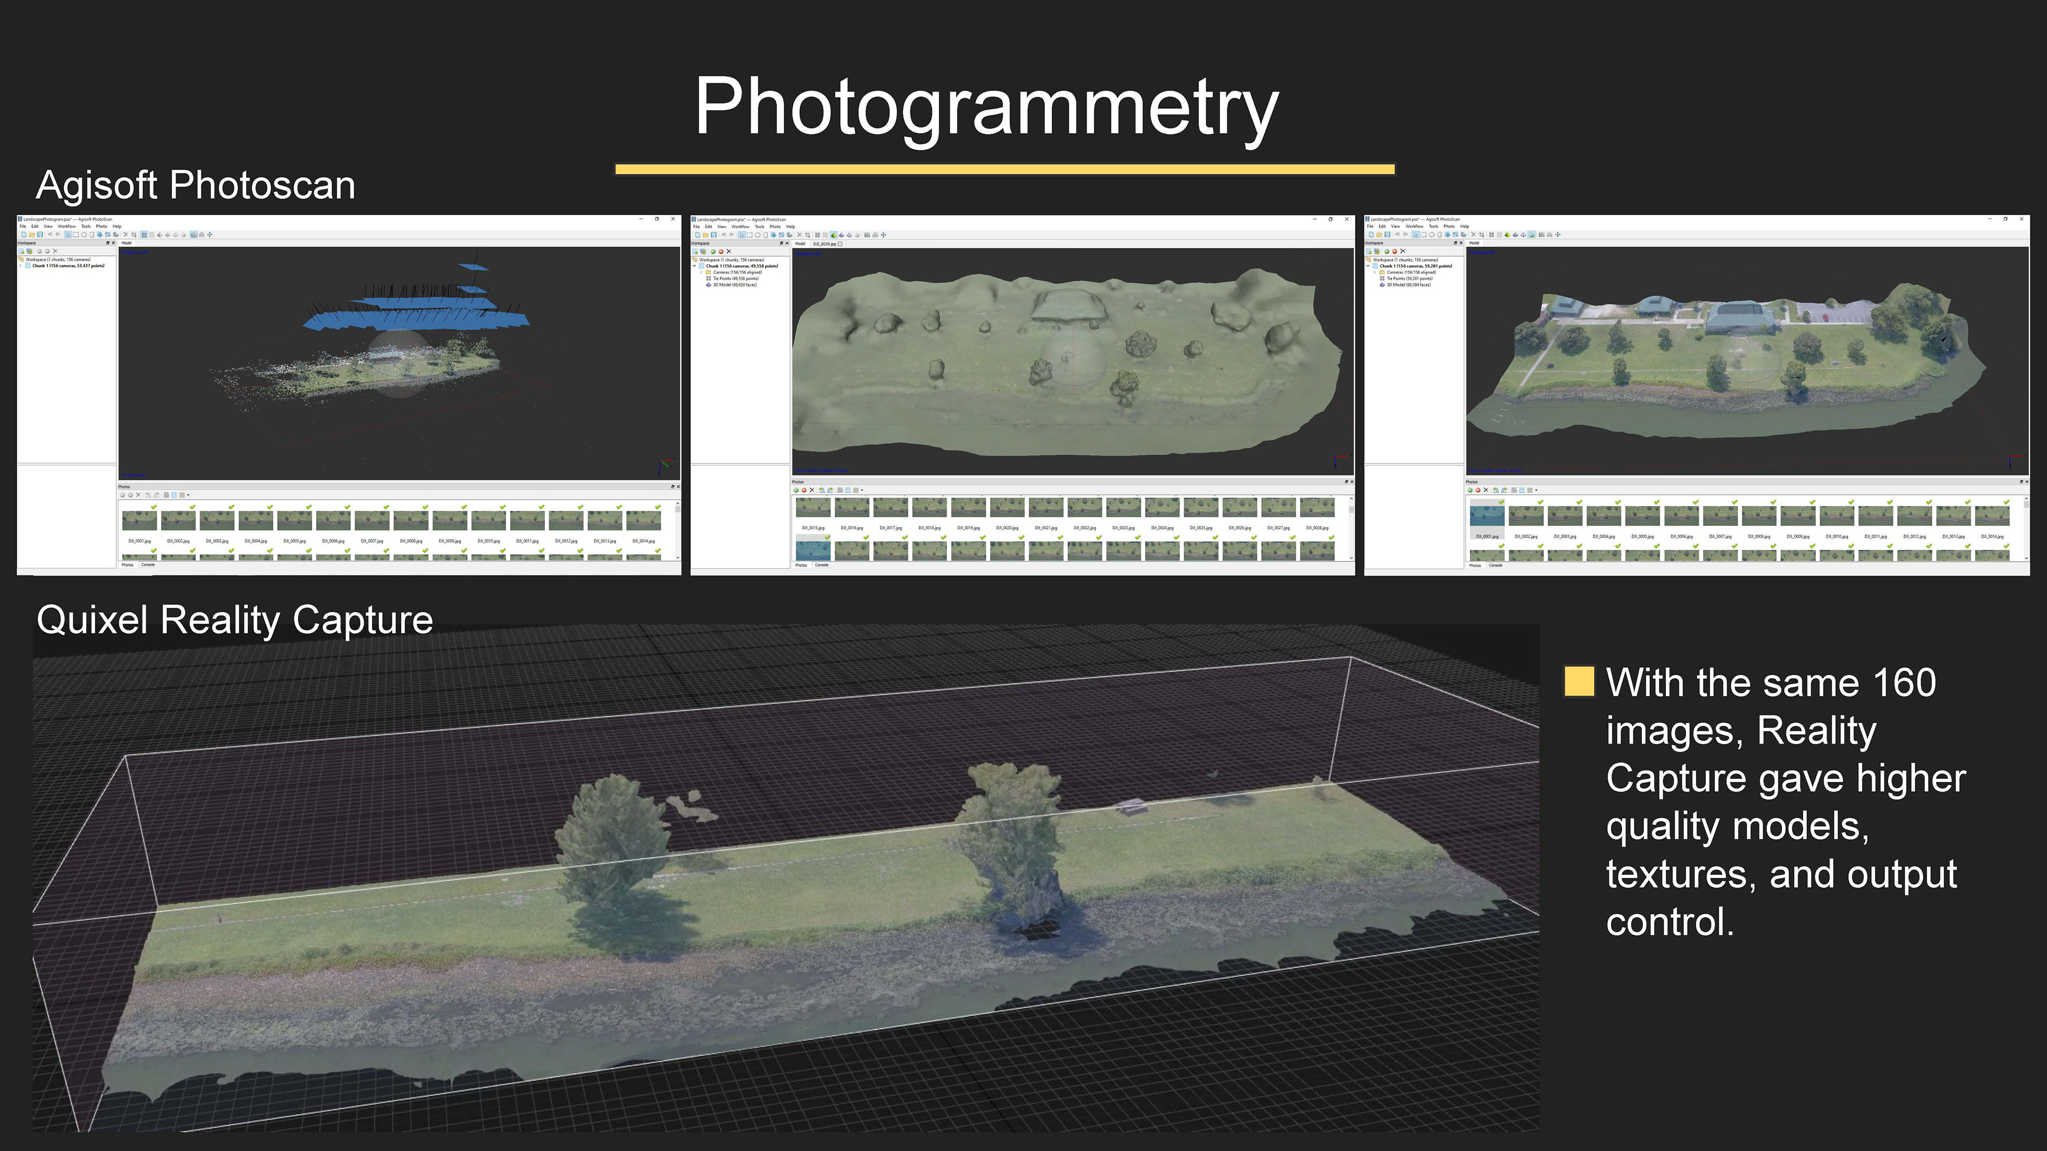Select Tie Points (59,281 points) in right window
The image size is (2047, 1151).
point(1406,279)
